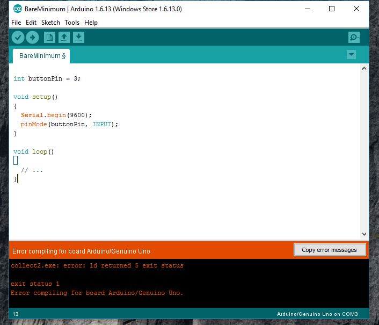Screen dimensions: 379x325
Task: Close the Arduino window
Action: point(356,9)
